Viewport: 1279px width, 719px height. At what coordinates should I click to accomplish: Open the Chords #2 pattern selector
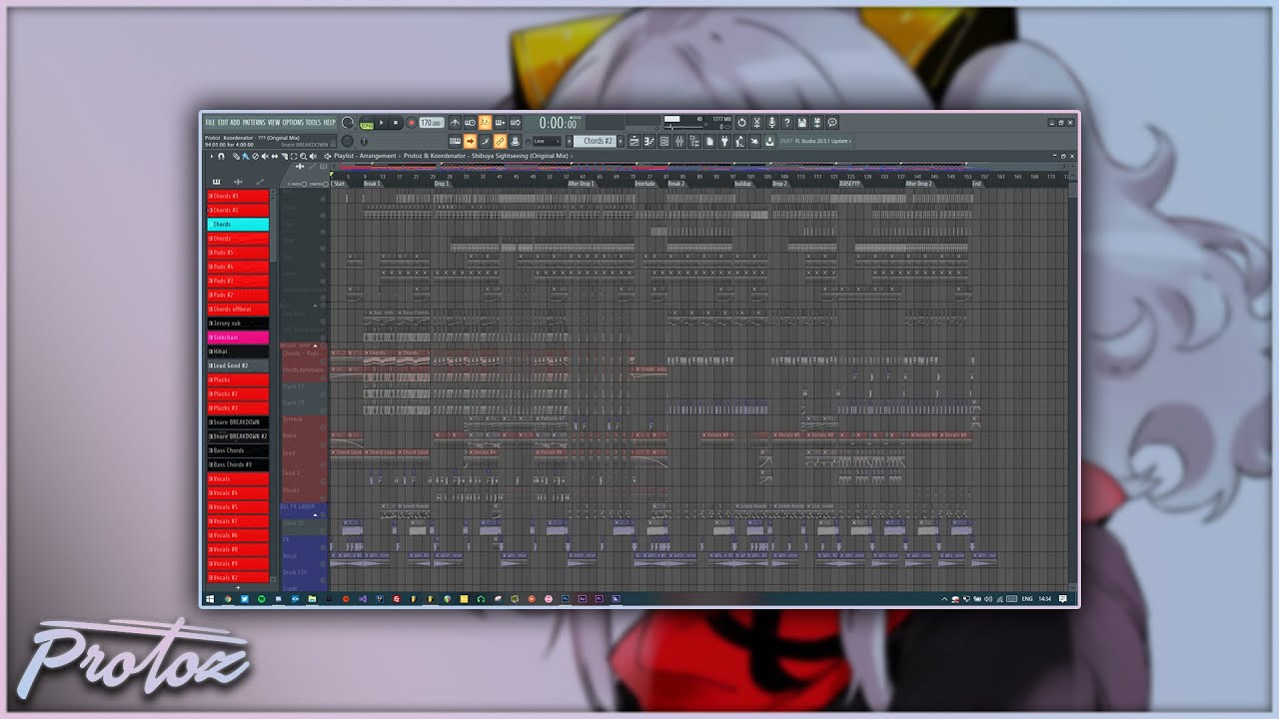tap(597, 141)
